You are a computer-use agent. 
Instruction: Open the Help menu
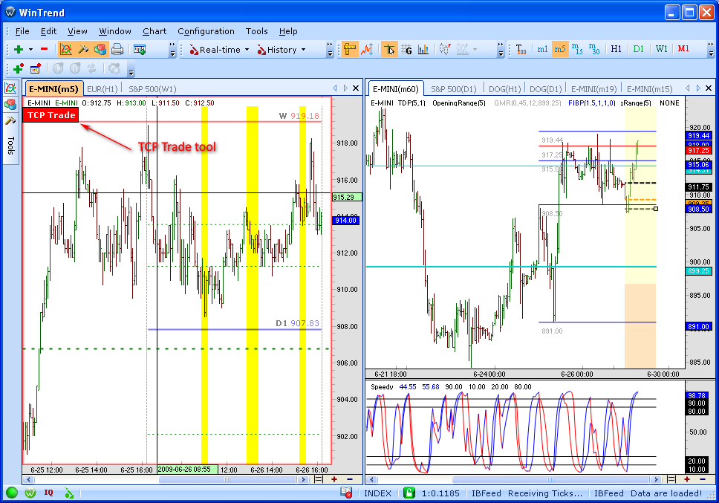click(x=288, y=31)
